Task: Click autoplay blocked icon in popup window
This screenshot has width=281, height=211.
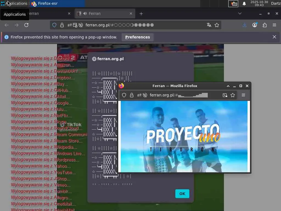Action: [x=145, y=95]
